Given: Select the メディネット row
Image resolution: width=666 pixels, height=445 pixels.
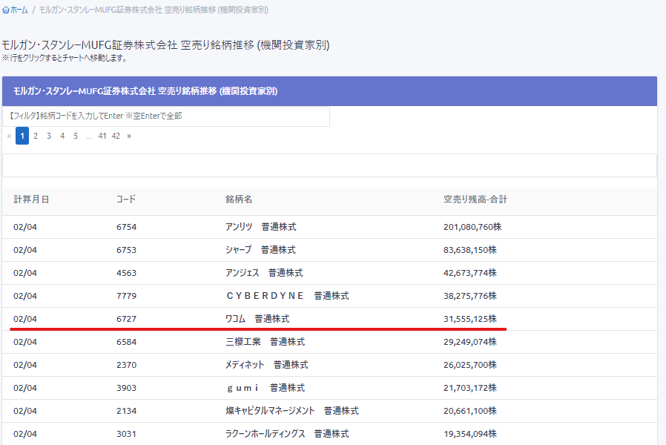Looking at the screenshot, I should coord(266,365).
